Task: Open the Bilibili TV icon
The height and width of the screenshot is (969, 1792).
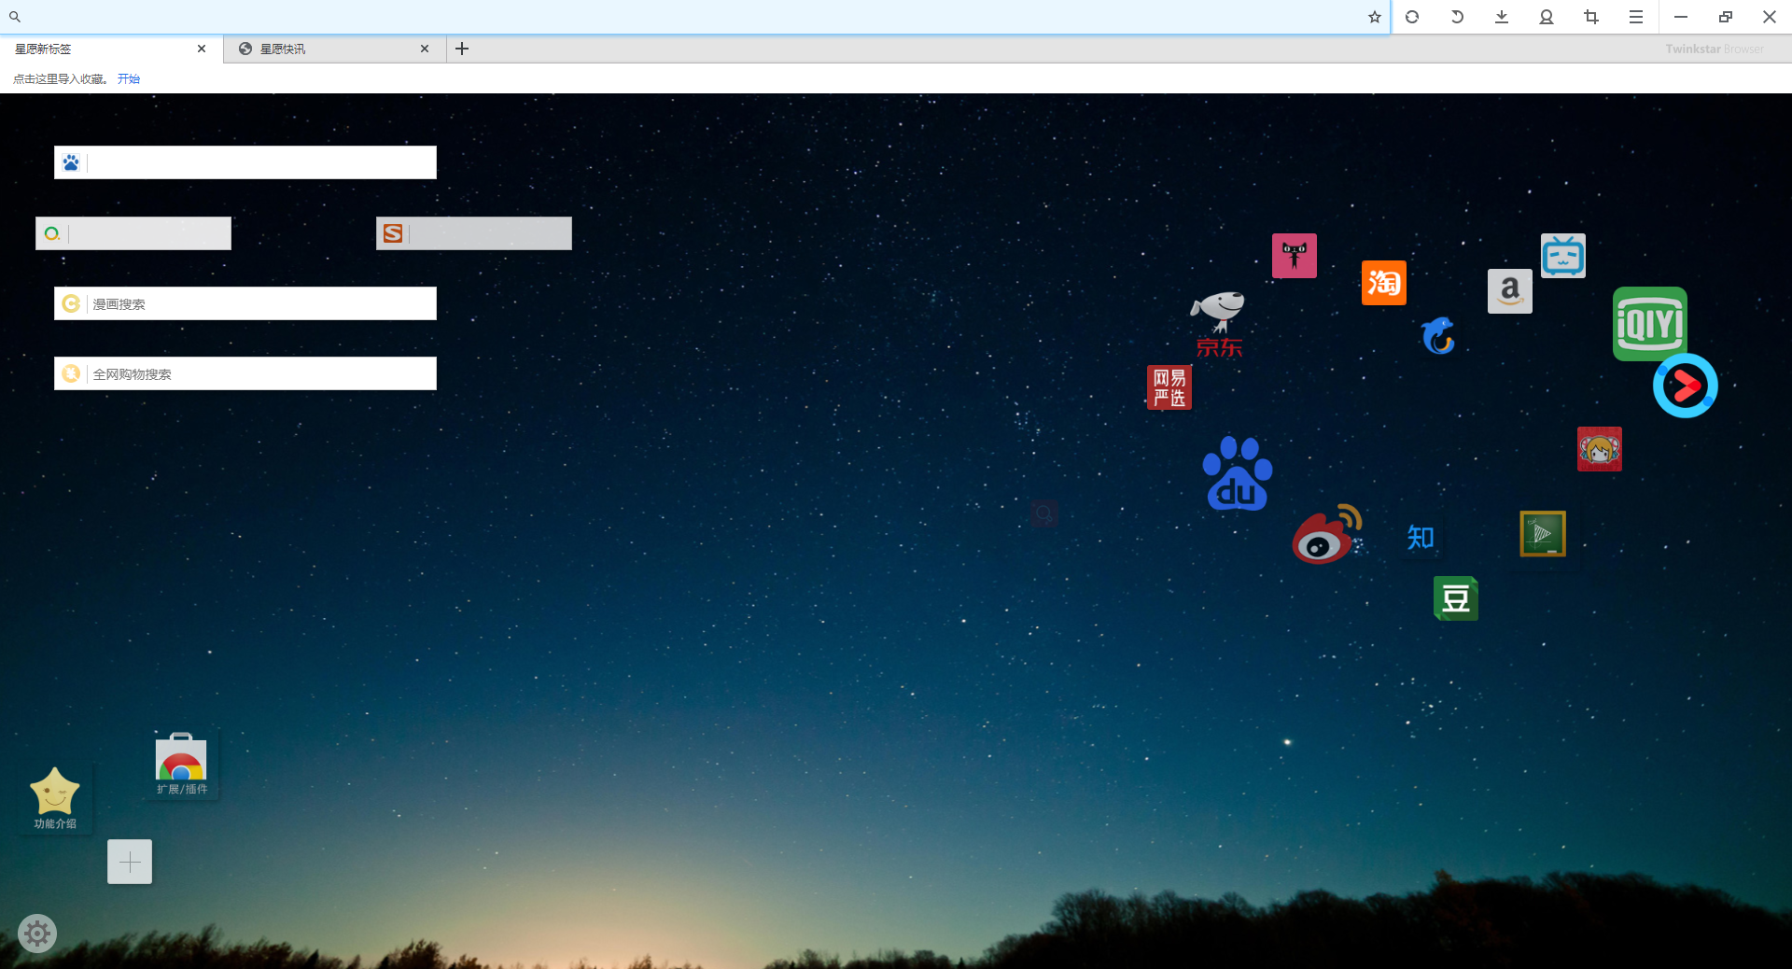Action: [1563, 256]
